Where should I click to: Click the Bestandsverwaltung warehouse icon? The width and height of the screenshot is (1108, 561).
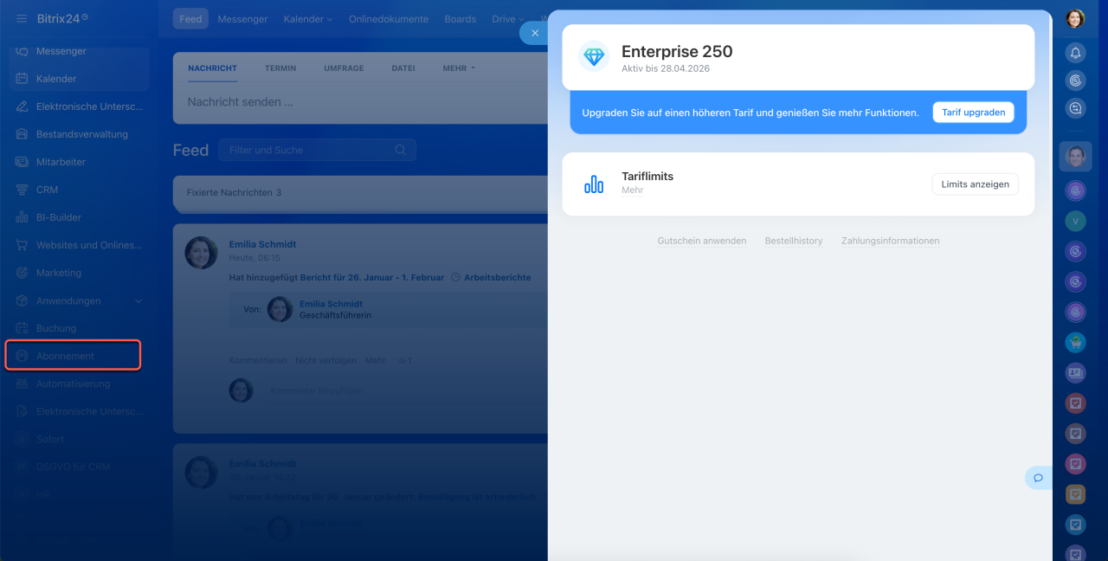22,134
